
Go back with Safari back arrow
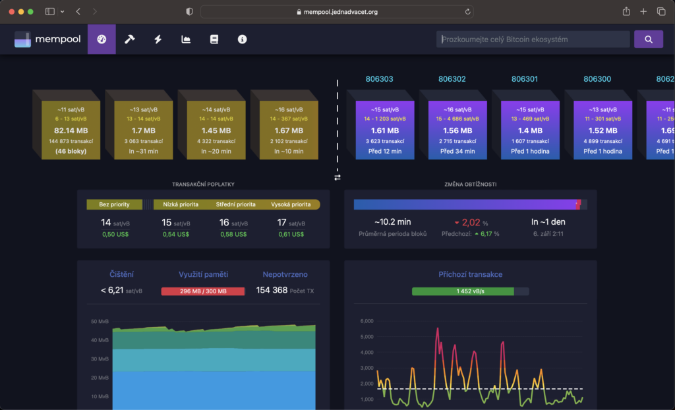[78, 12]
